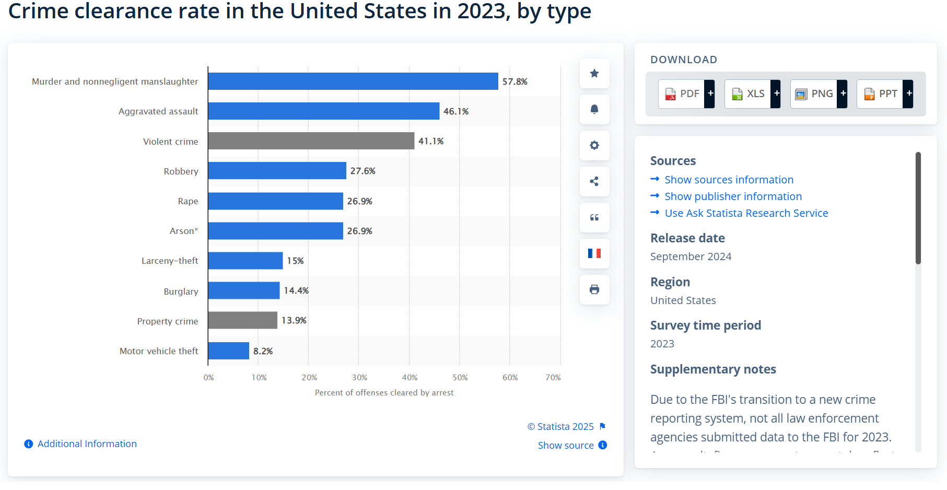This screenshot has height=490, width=947.
Task: Click the Murder and nonnegligent manslaughter bar
Action: tap(353, 81)
